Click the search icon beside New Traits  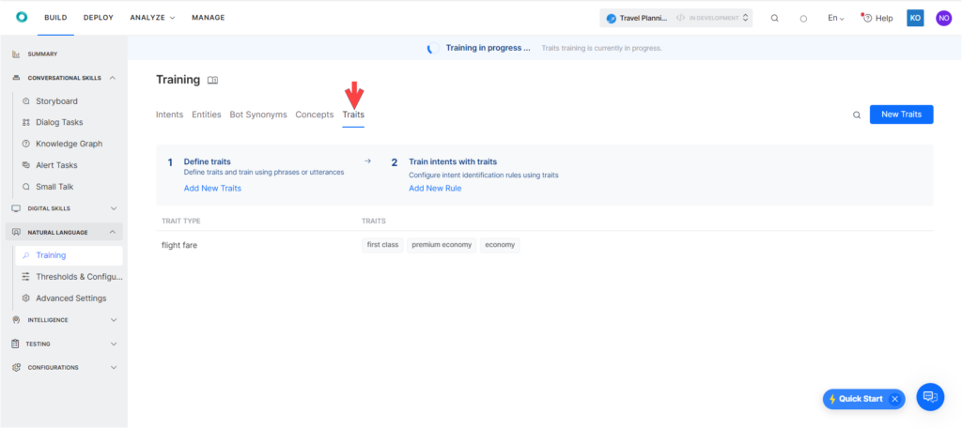(857, 115)
